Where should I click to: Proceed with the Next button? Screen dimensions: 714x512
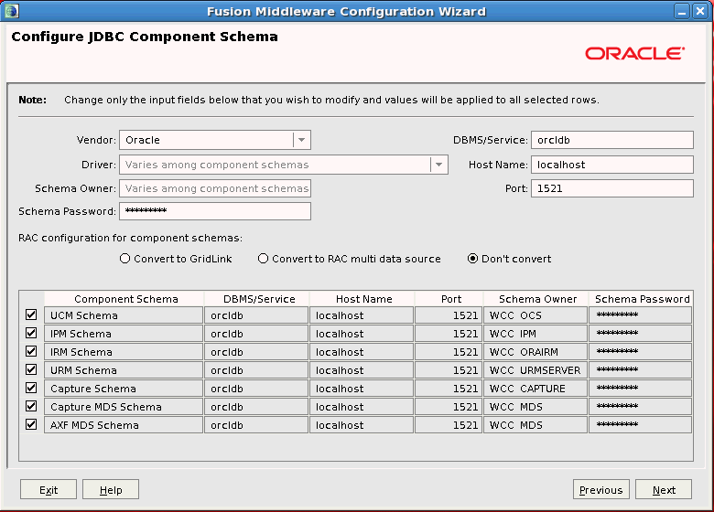664,490
